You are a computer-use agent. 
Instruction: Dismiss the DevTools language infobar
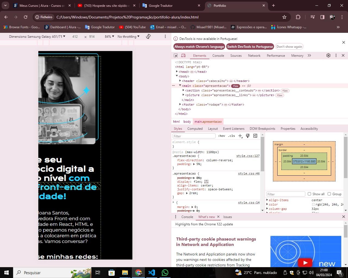click(344, 42)
